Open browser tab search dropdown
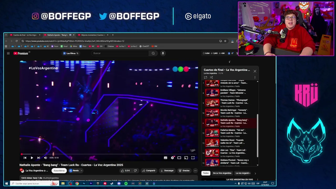Screen dimensions: 336x189 pos(6,35)
